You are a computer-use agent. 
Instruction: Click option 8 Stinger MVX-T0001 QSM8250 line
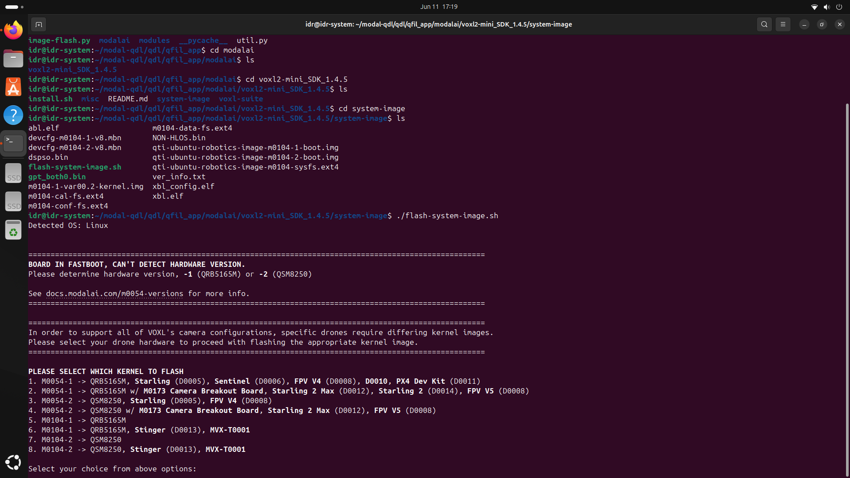[x=137, y=449]
